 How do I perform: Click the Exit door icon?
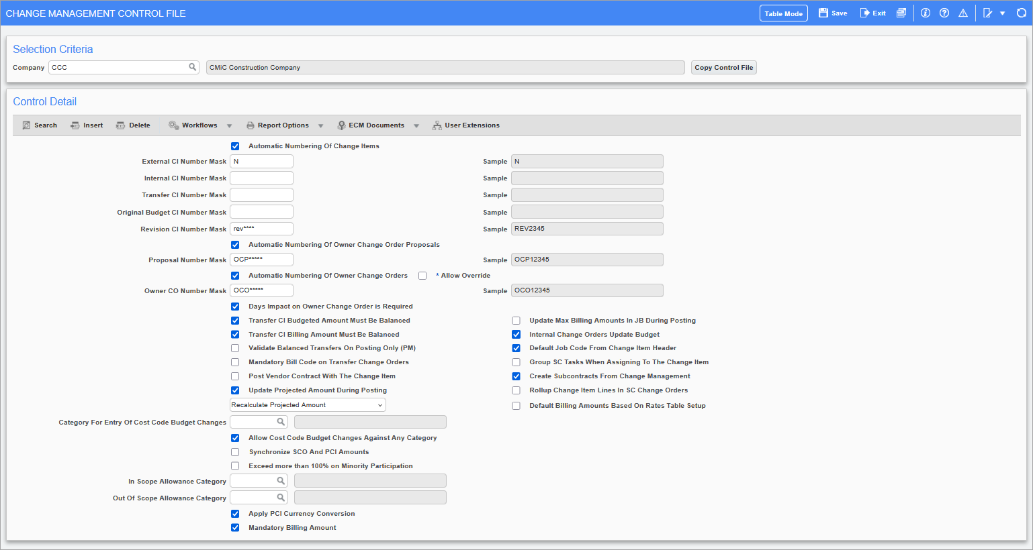(x=864, y=13)
